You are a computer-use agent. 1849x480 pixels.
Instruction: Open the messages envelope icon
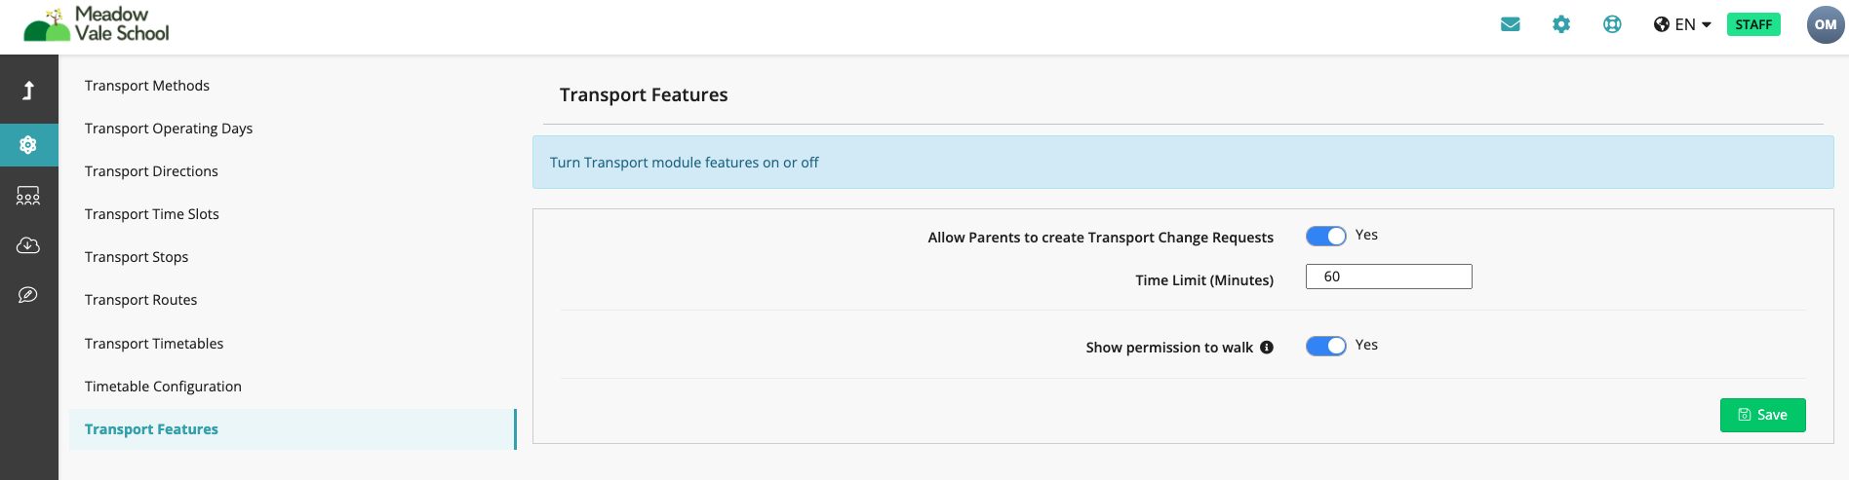coord(1511,24)
